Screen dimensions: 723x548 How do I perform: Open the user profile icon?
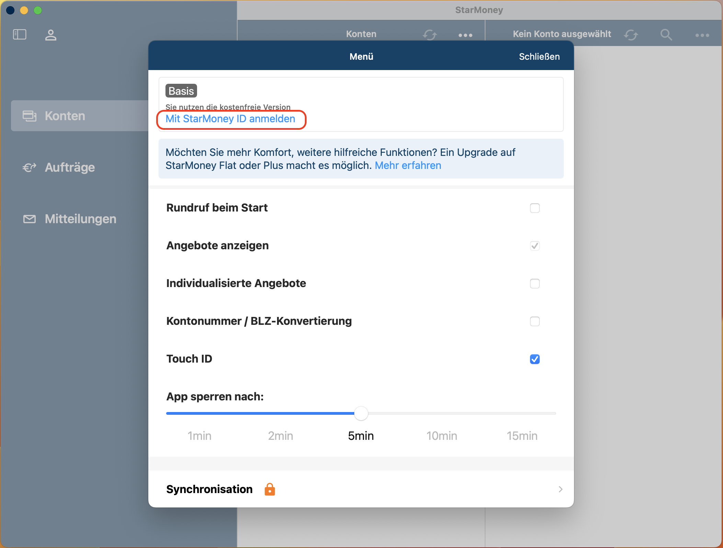50,35
